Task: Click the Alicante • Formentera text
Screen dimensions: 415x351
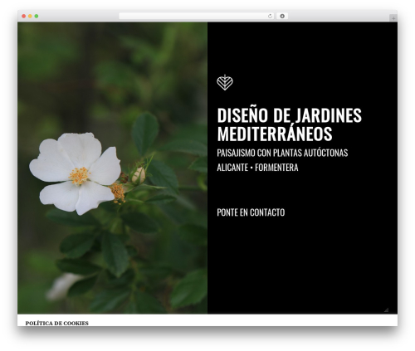Action: (x=257, y=168)
